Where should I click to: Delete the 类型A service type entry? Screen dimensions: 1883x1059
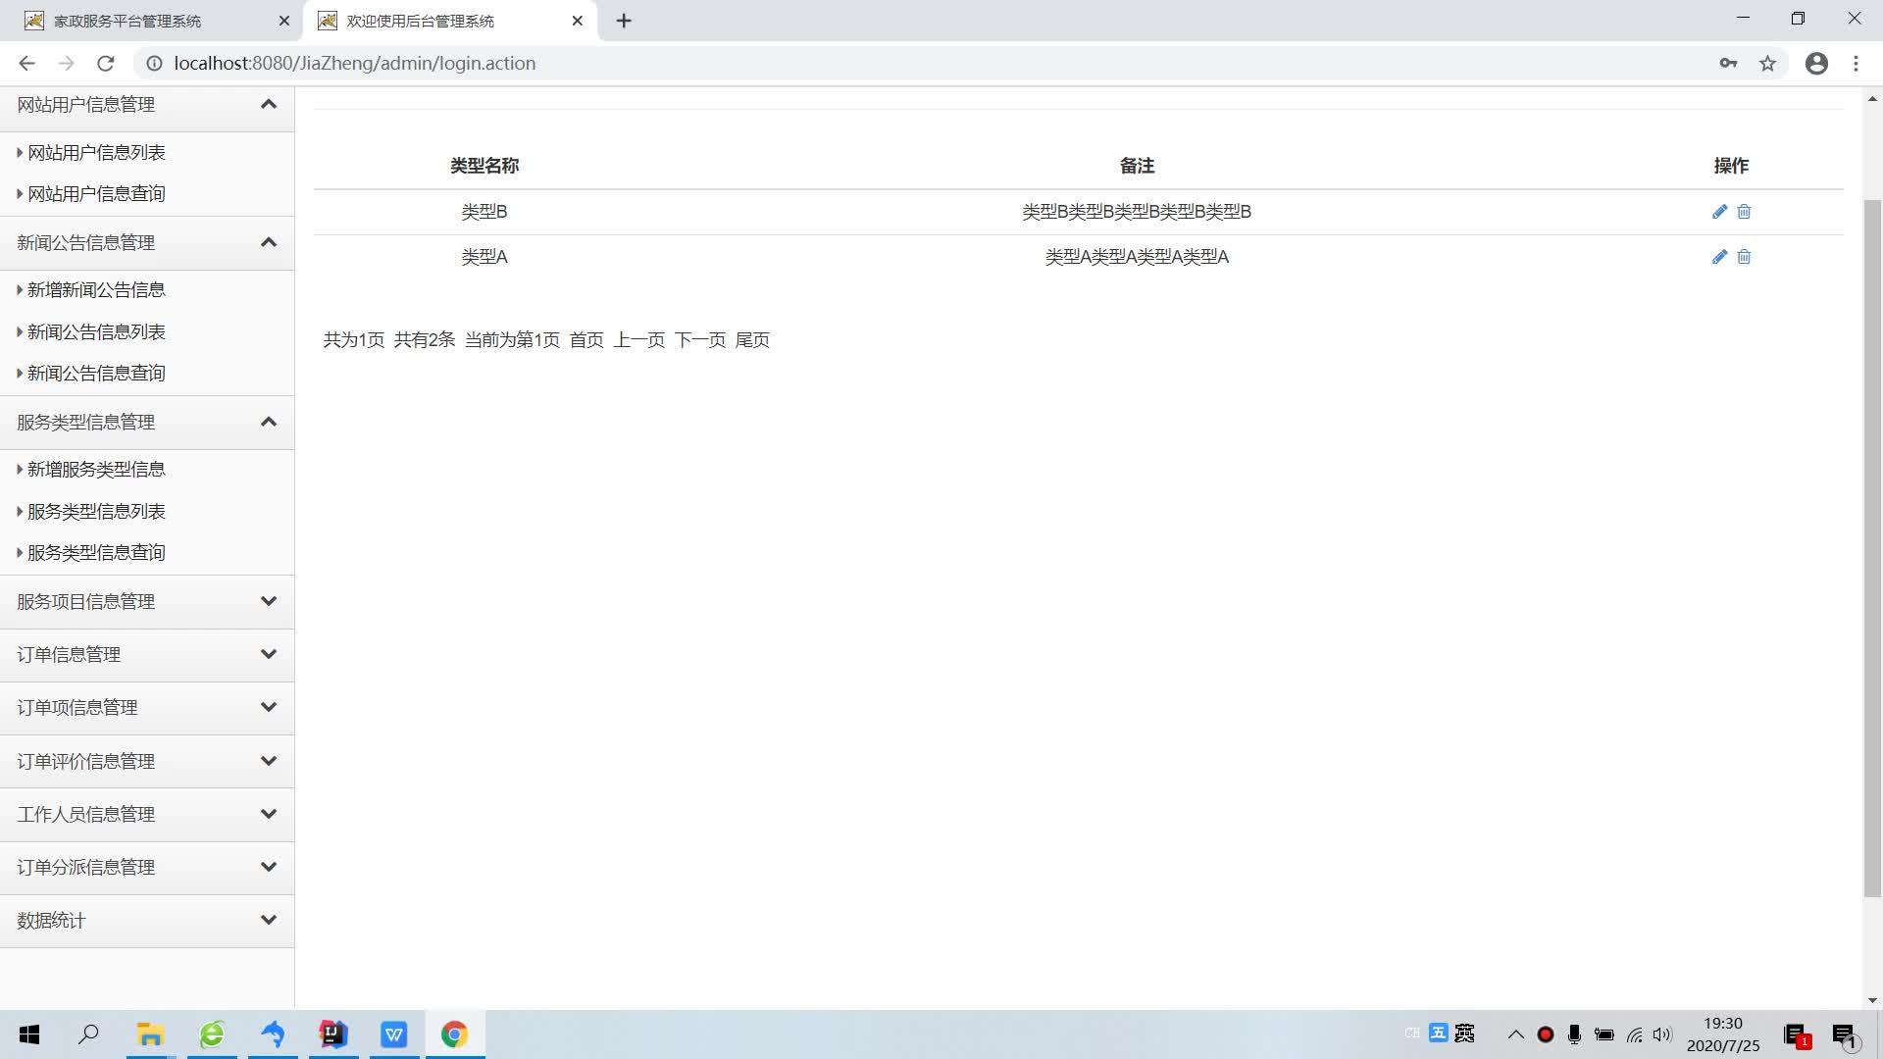tap(1744, 257)
